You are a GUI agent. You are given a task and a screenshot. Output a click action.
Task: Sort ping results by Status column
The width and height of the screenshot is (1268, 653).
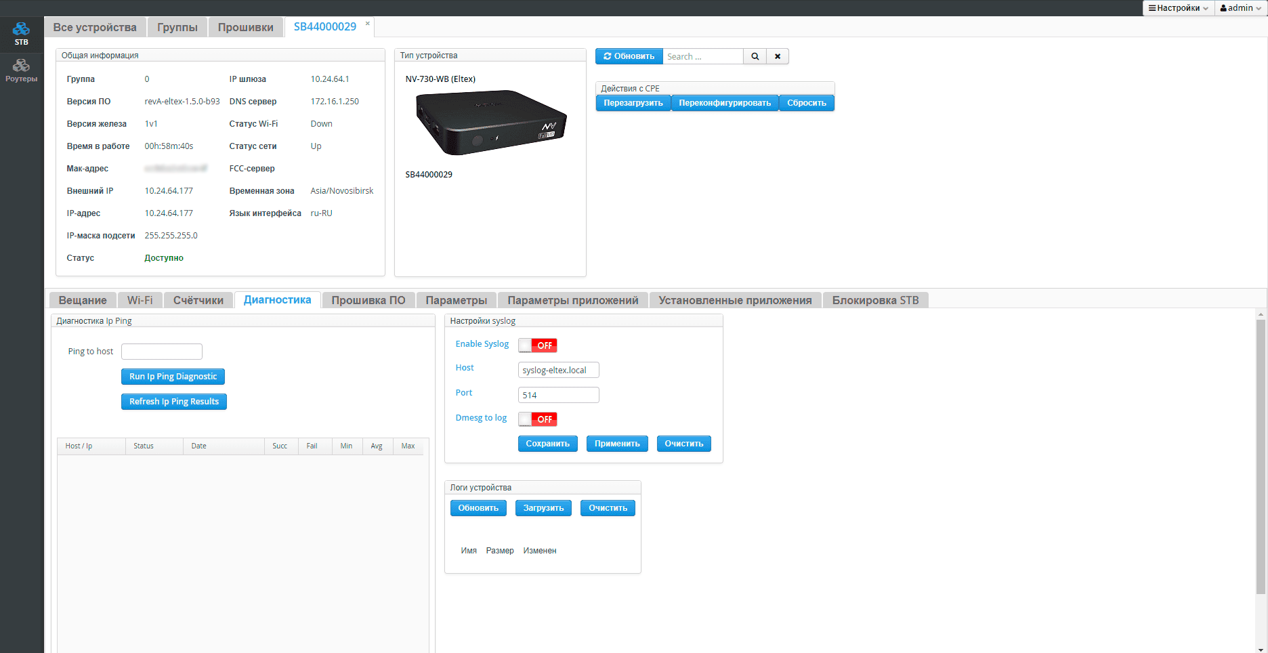(x=144, y=446)
